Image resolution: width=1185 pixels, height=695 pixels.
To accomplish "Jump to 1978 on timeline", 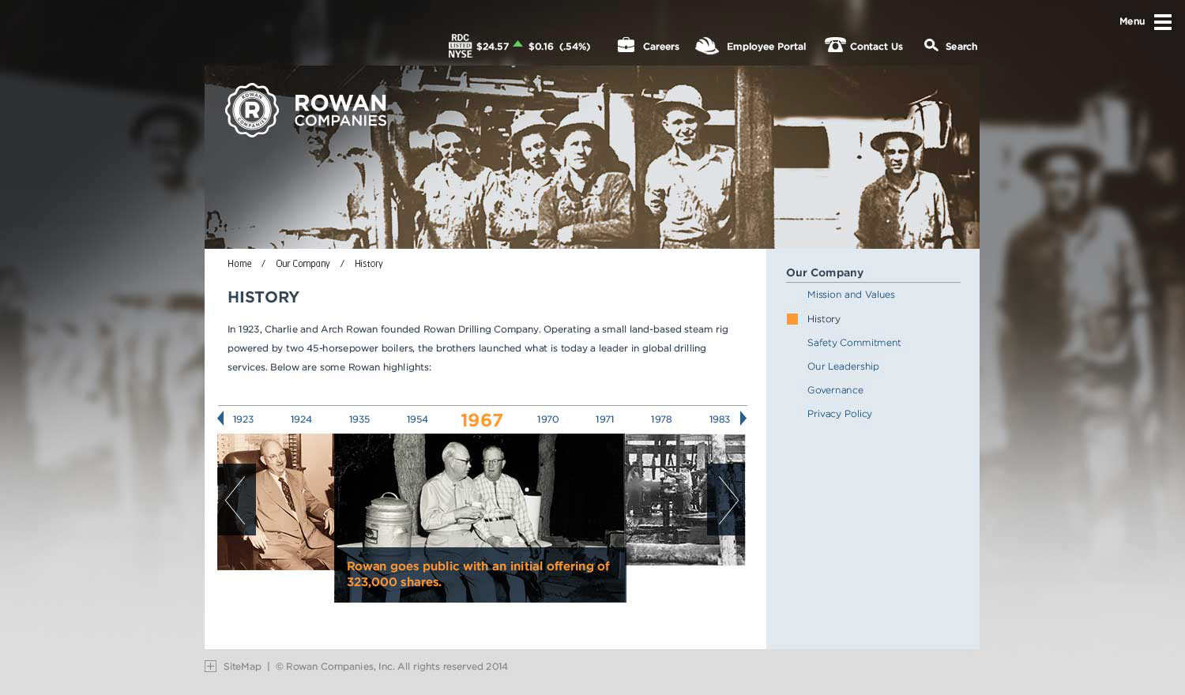I will 661,419.
